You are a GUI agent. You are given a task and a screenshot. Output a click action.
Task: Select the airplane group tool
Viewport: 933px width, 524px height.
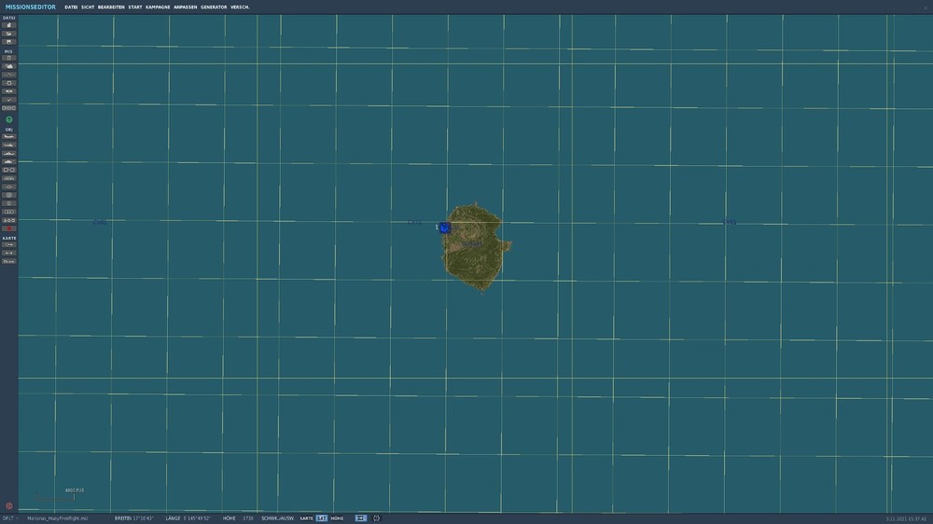click(x=9, y=137)
